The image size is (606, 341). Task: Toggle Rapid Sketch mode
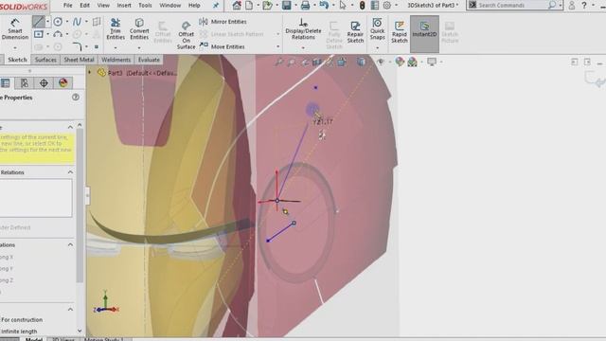[400, 32]
